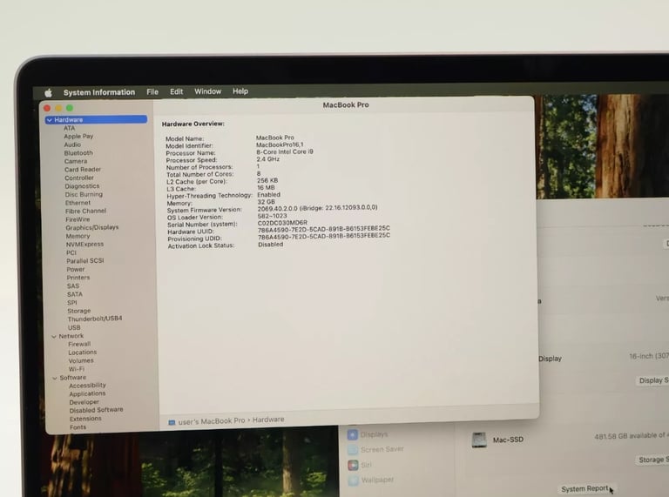Select Fonts under Software

pos(78,427)
